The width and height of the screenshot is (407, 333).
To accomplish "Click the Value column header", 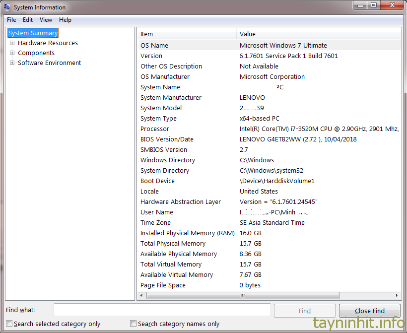I will (x=318, y=34).
